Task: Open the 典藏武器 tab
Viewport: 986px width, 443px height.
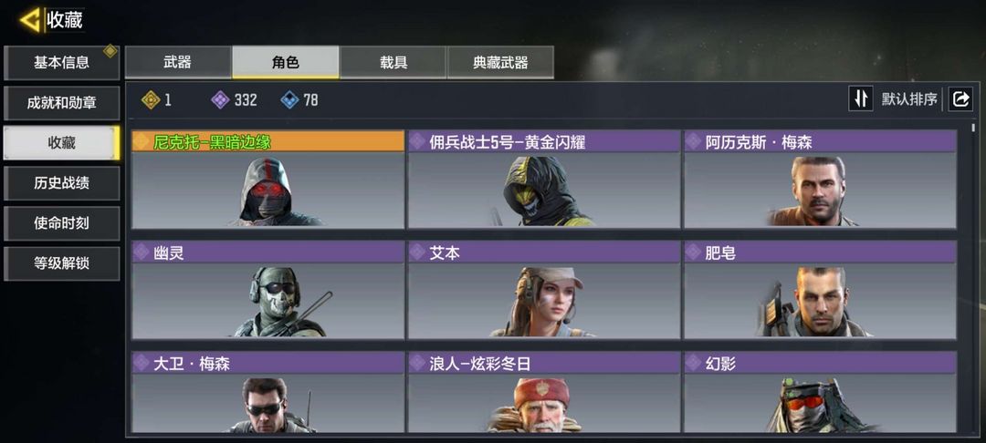Action: tap(500, 62)
